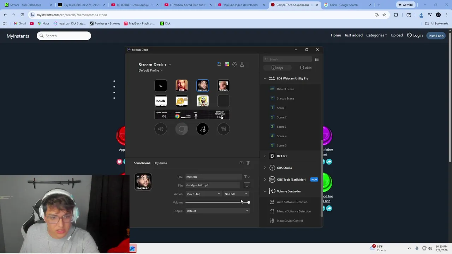
Task: Open Stream Deck notifications bell
Action: (219, 64)
